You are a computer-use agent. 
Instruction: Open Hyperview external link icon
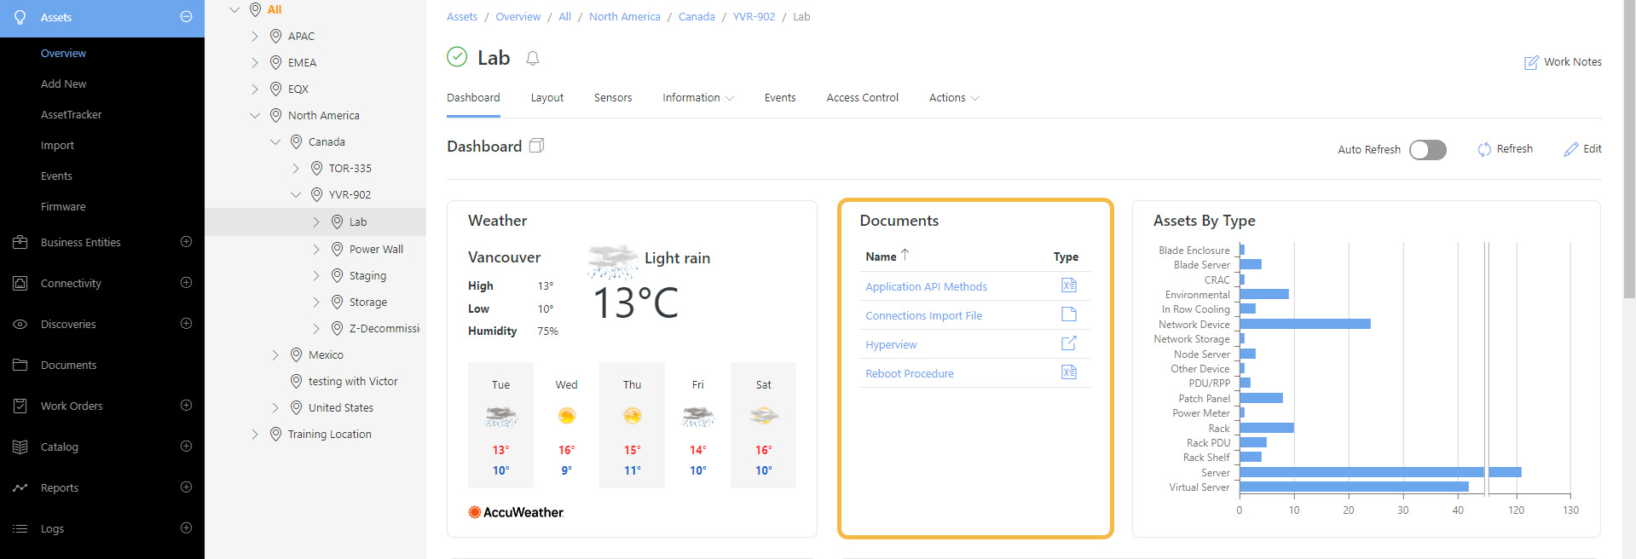[x=1069, y=343]
